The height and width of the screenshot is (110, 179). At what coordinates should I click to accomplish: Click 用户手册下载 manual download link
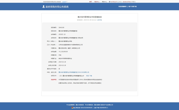132,6
